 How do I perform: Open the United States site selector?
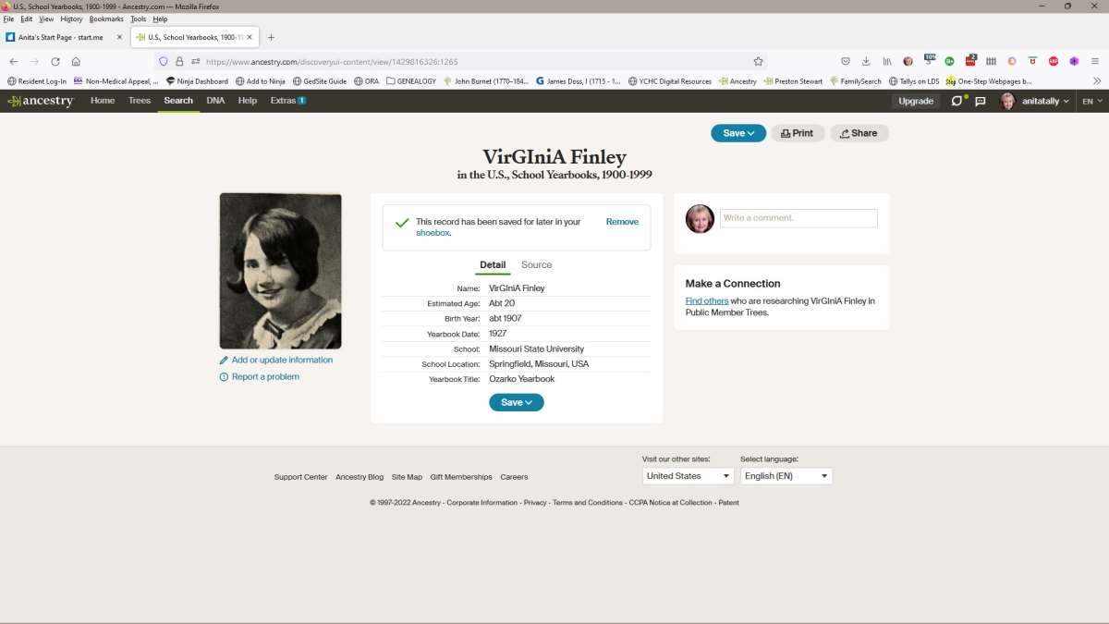click(x=689, y=476)
